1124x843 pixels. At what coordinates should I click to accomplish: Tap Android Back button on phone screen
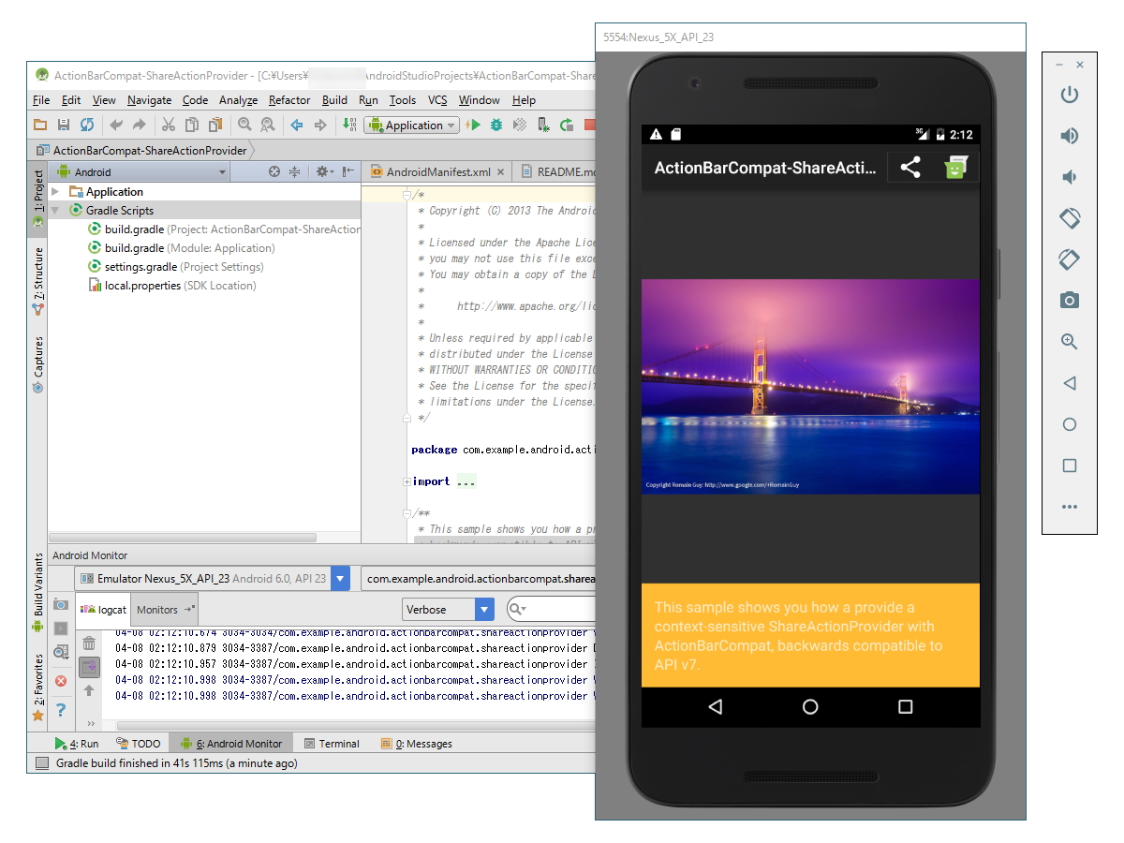716,707
